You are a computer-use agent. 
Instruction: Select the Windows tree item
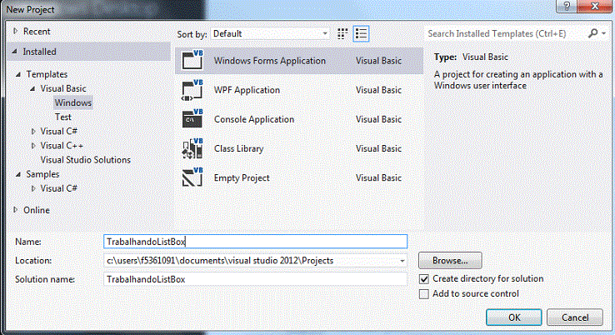(x=73, y=102)
